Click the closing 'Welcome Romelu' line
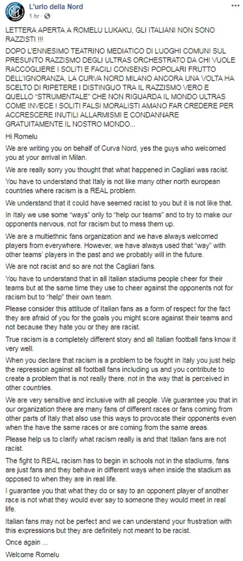The height and width of the screenshot is (561, 243). tap(32, 555)
